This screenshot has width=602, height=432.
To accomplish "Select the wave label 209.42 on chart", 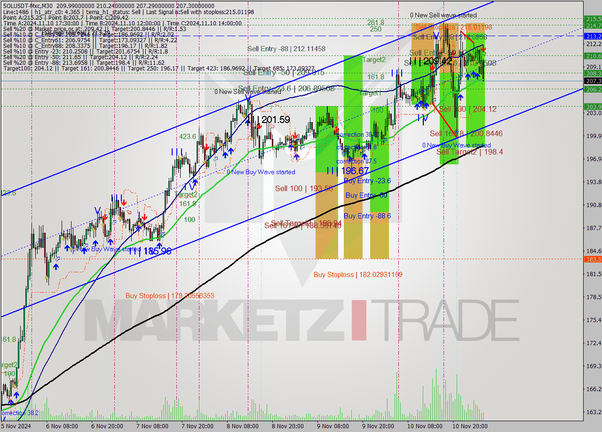I will 438,61.
